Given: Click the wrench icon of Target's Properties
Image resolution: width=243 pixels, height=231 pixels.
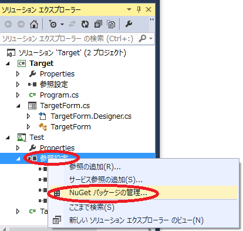Looking at the screenshot, I should coord(32,74).
